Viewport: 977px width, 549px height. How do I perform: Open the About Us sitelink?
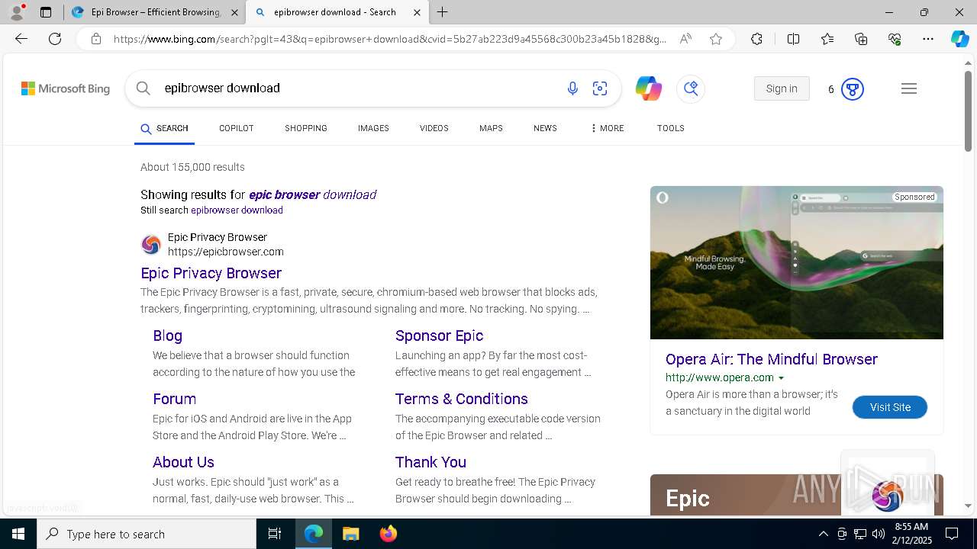[183, 462]
